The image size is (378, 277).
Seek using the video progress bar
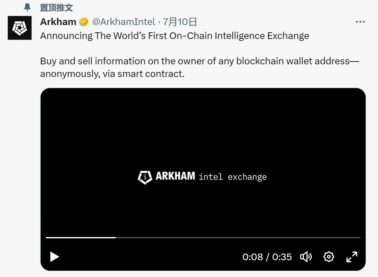point(203,237)
